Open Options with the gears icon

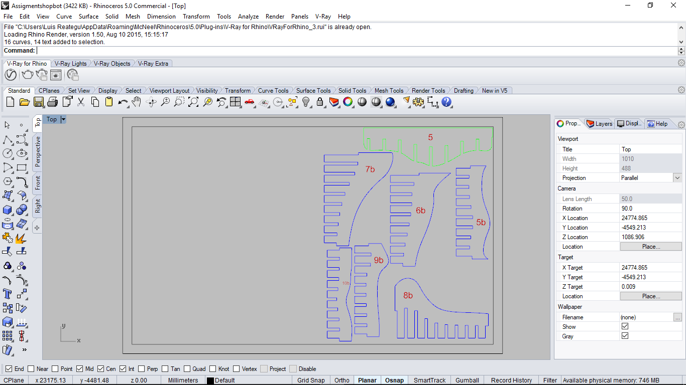[418, 102]
